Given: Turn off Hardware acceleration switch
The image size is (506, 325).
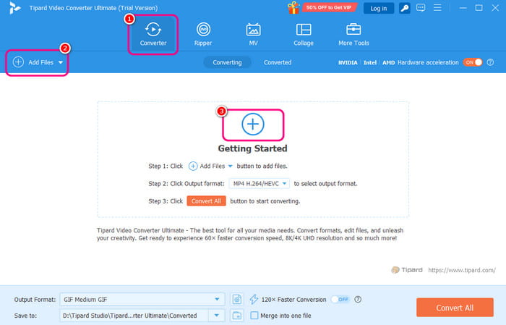Looking at the screenshot, I should tap(472, 62).
